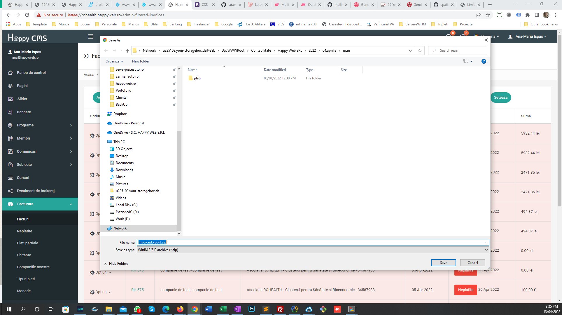Open Plati partiale under Facturare
562x315 pixels.
click(27, 243)
